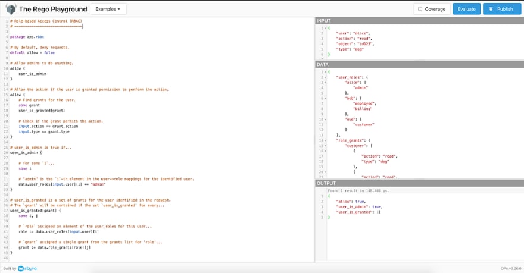The image size is (524, 273).
Task: Click the Styra logo in the footer
Action: 27,268
